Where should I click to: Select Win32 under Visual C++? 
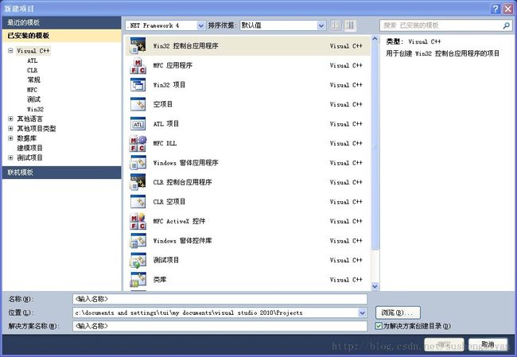coord(35,109)
